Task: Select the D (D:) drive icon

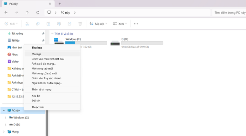Action: [x=115, y=43]
